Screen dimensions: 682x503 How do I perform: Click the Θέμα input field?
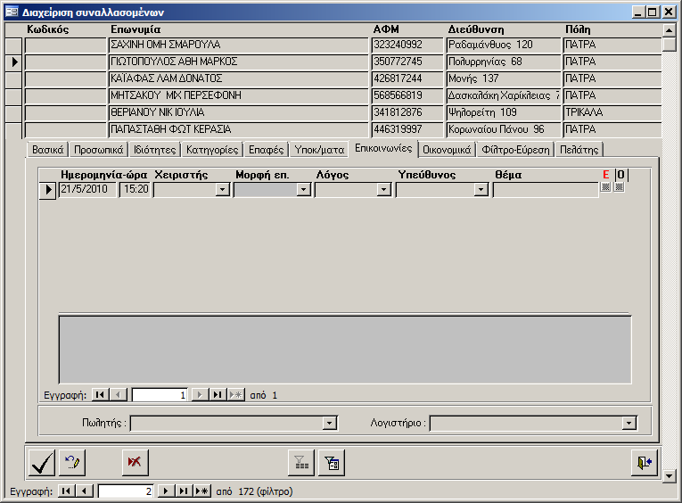coord(545,190)
